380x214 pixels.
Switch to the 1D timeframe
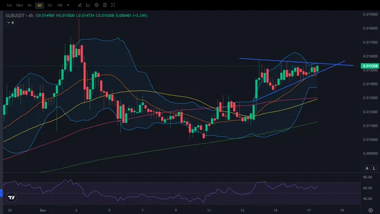49,5
